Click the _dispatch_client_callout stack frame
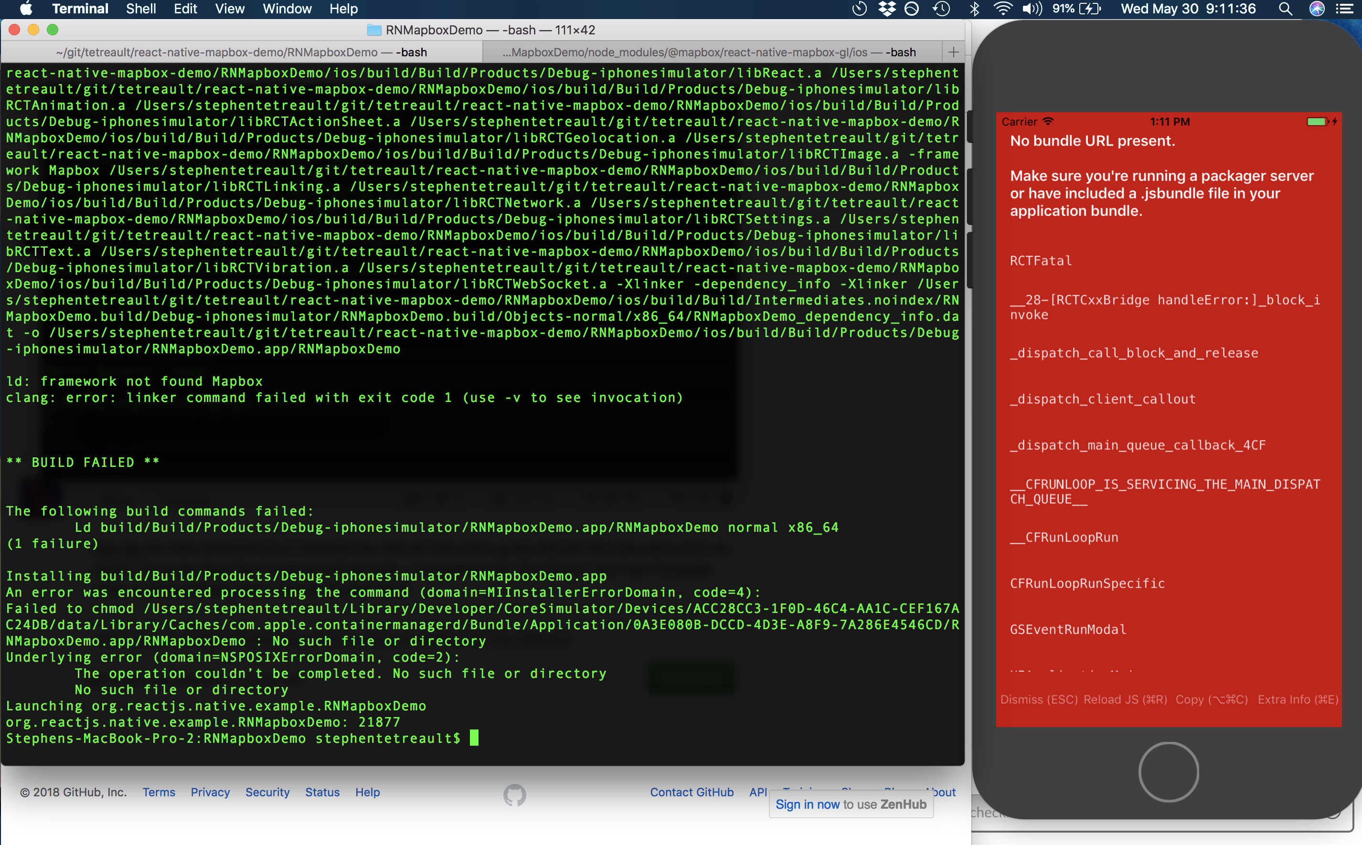 (1103, 399)
